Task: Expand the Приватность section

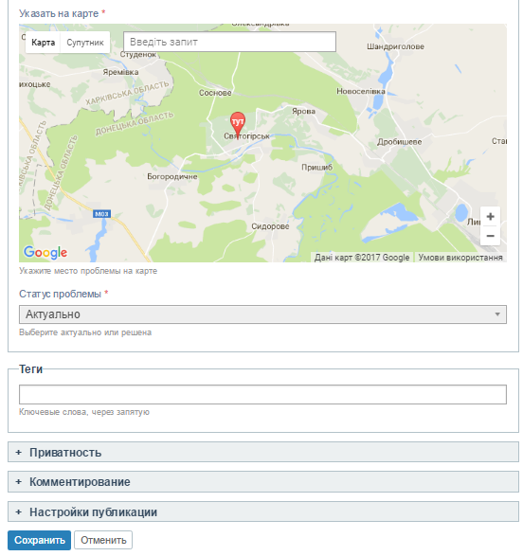Action: click(x=263, y=452)
